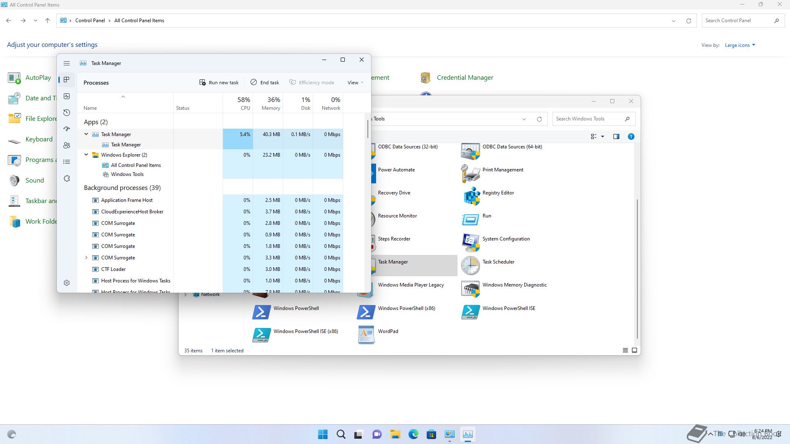The image size is (790, 444).
Task: Sort processes by Disk column
Action: pos(298,103)
